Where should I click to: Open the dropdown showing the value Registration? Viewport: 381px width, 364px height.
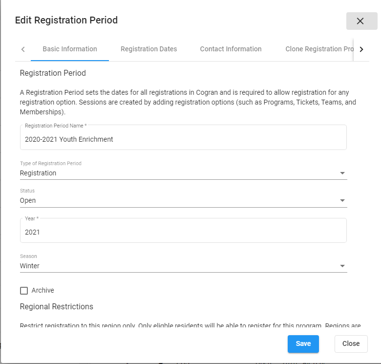(176, 173)
